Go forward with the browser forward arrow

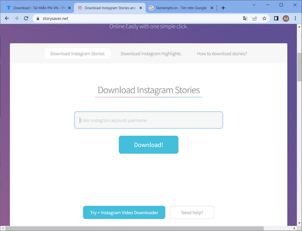[x=17, y=19]
